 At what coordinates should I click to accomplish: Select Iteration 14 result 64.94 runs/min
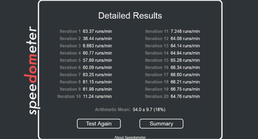click(x=185, y=53)
